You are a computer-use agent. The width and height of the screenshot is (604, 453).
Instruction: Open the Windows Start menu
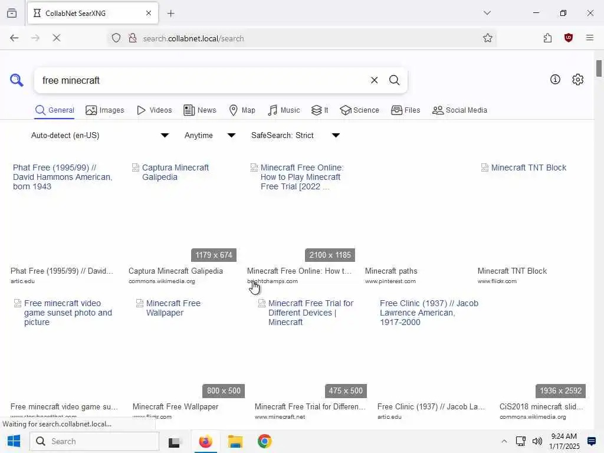(14, 441)
